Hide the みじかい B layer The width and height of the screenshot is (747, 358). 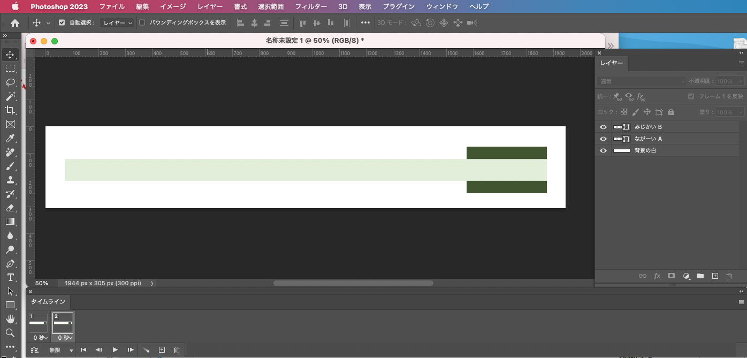603,127
